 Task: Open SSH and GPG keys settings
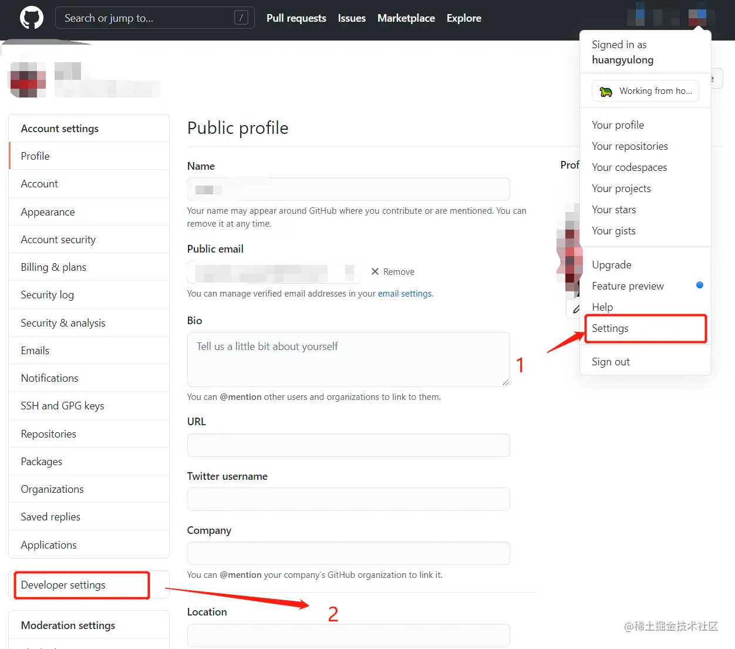pos(62,405)
